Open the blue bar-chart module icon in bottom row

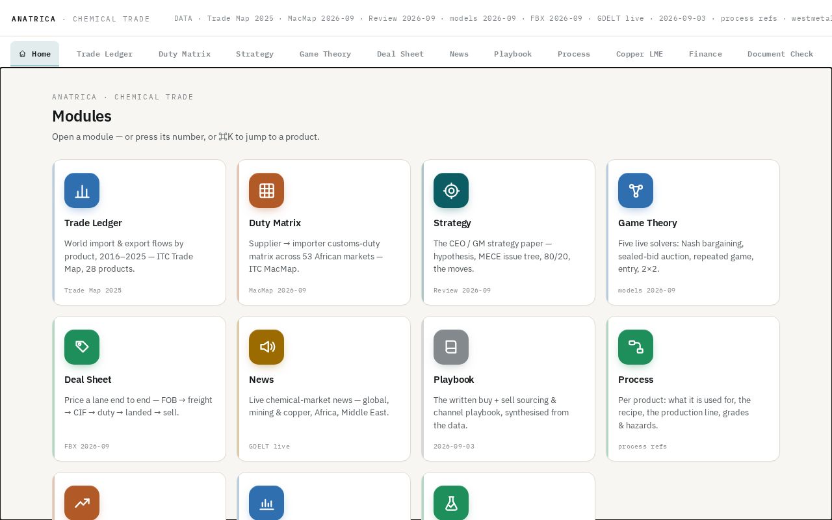tap(266, 502)
